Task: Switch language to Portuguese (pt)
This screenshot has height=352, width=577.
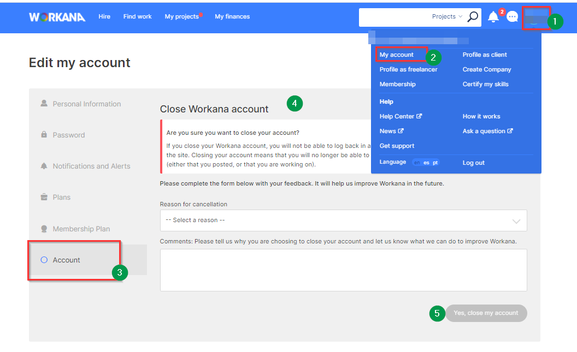Action: point(435,163)
